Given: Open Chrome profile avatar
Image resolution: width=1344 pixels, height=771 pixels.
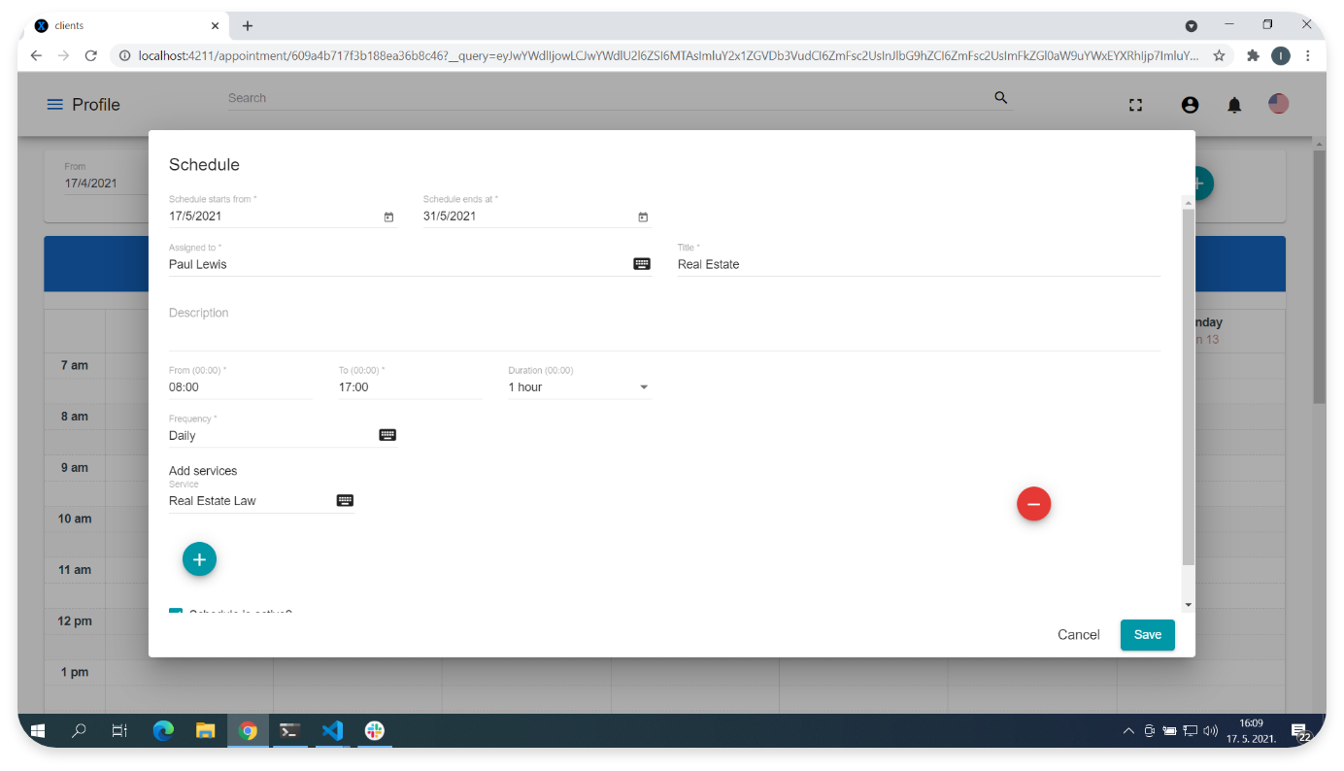Looking at the screenshot, I should point(1281,55).
